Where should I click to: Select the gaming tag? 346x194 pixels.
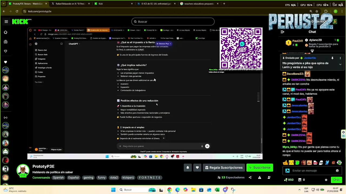click(x=88, y=178)
